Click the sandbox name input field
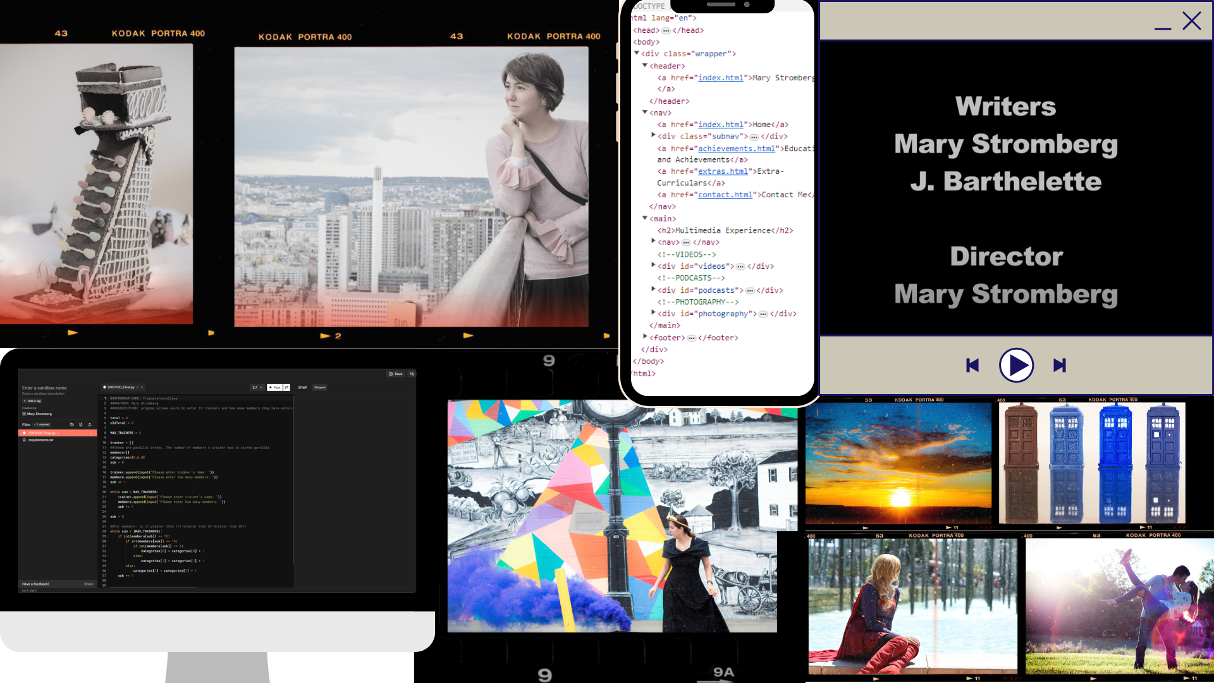Screen dimensions: 1214x683 [44, 388]
